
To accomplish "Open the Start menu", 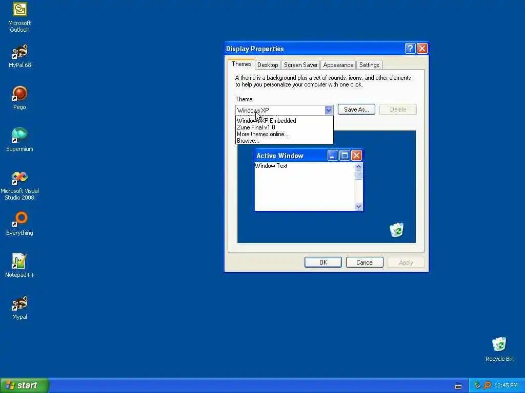I will tap(25, 385).
